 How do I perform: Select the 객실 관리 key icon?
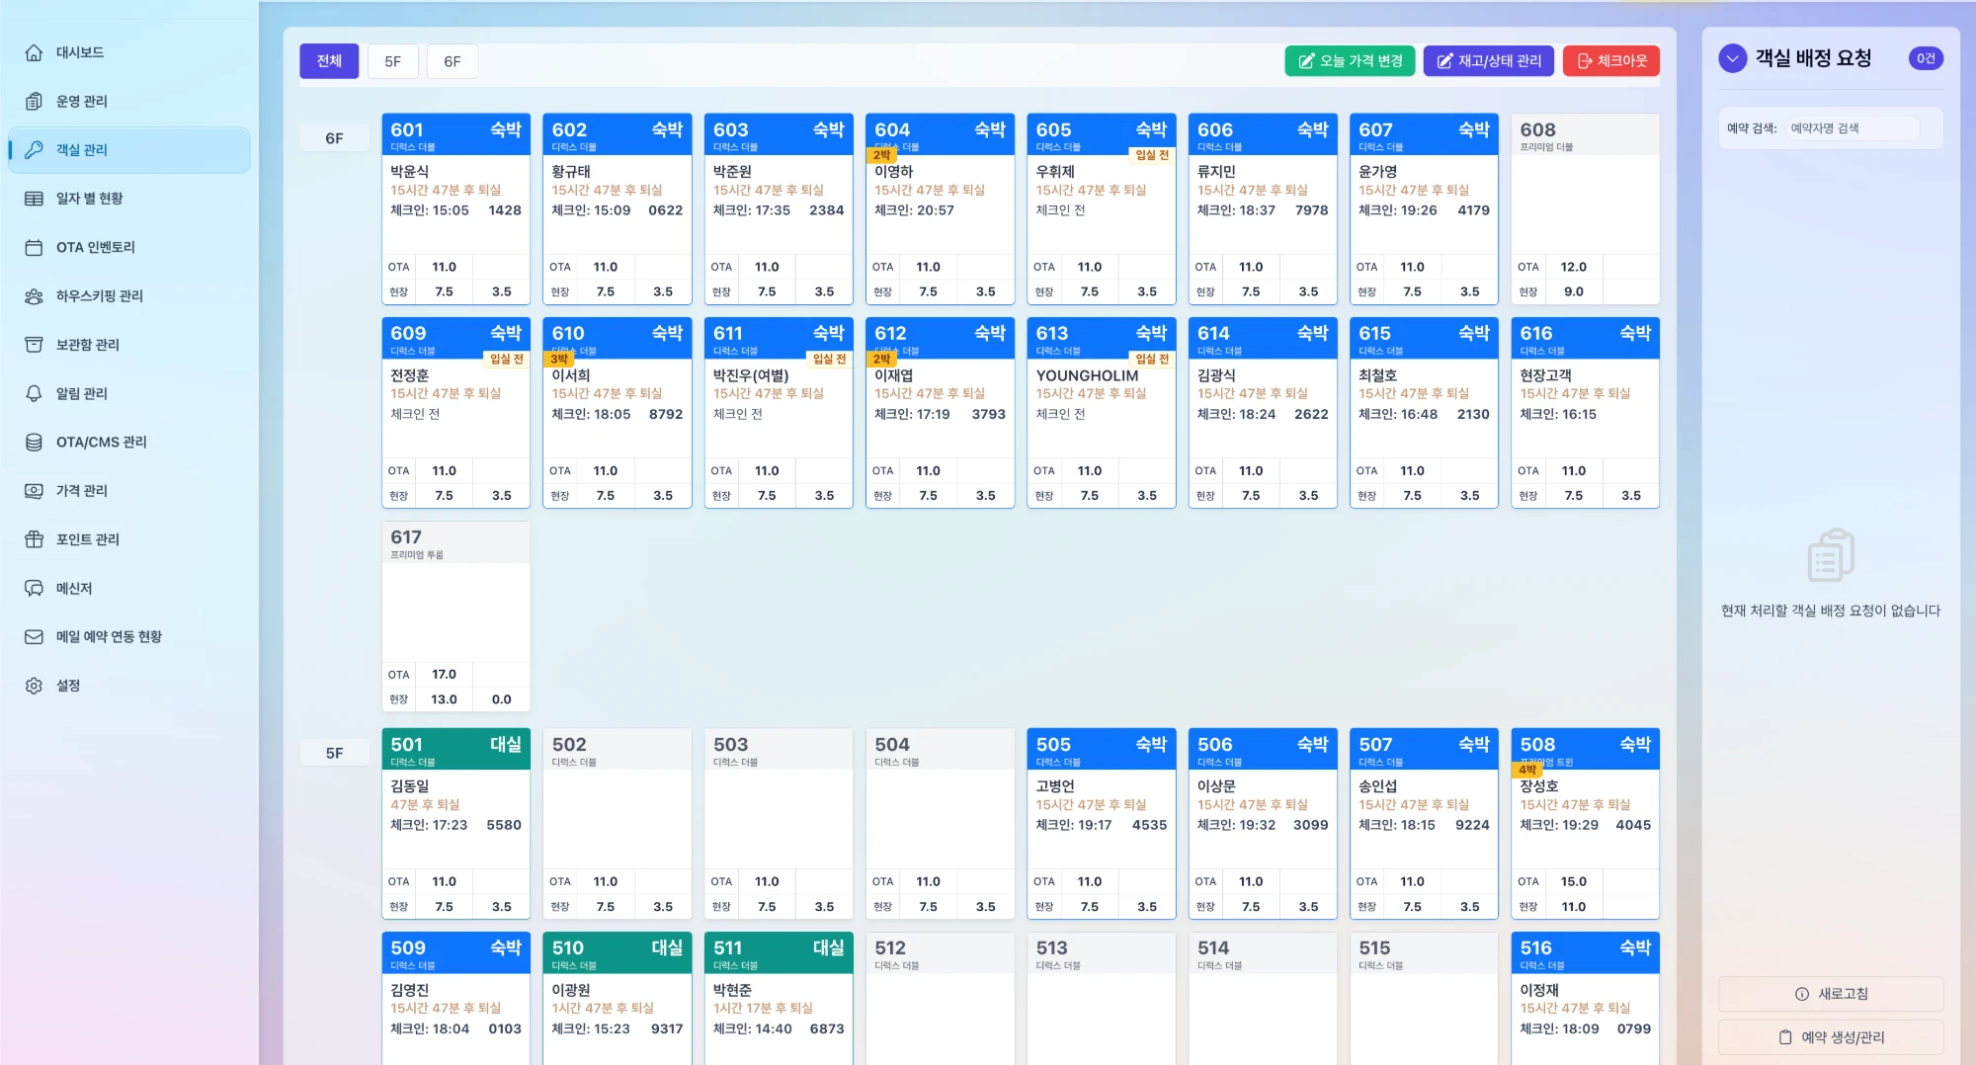tap(34, 149)
